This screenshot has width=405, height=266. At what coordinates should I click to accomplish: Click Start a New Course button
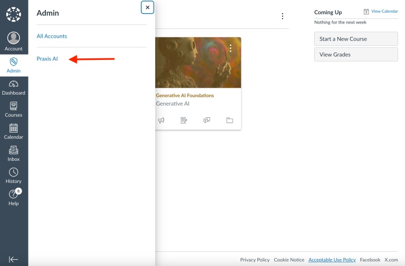click(x=356, y=39)
